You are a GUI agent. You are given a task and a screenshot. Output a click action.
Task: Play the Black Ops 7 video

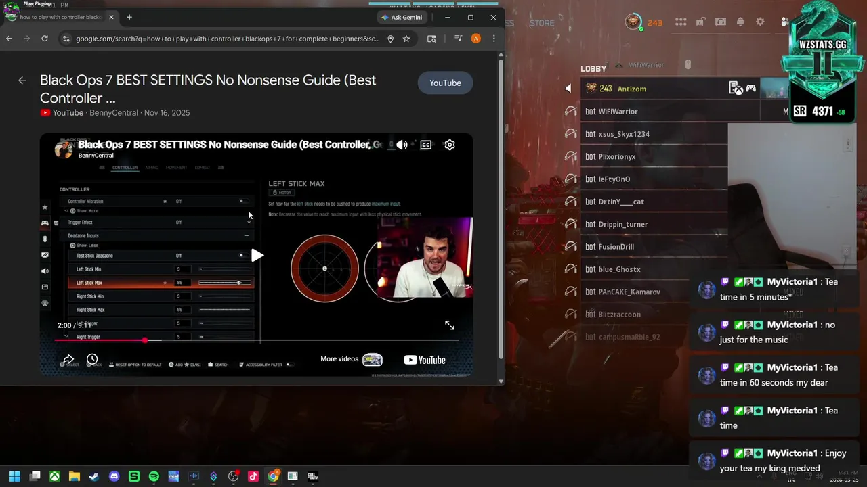coord(257,255)
